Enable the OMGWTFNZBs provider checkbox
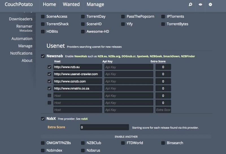Viewport: 226px width, 154px height. pyautogui.click(x=43, y=143)
